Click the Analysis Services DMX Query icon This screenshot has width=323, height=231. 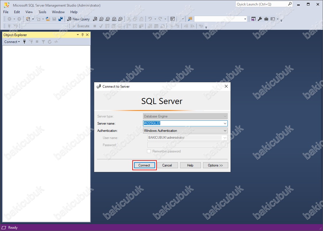click(x=108, y=19)
